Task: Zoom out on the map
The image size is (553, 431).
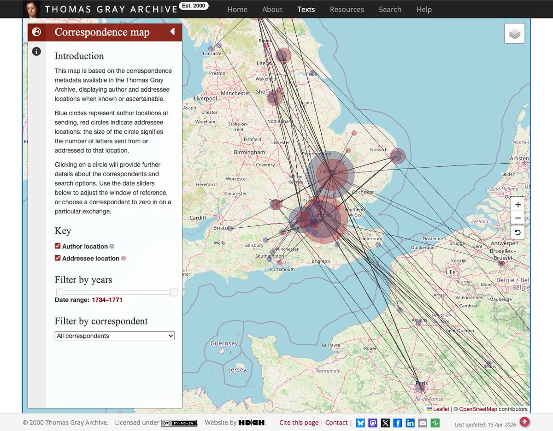Action: pyautogui.click(x=518, y=218)
